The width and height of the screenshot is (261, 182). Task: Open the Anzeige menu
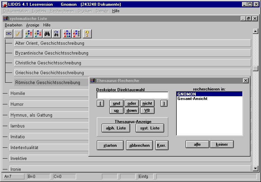(33, 25)
